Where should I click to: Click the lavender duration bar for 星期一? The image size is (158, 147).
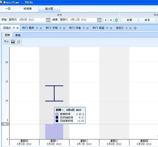pyautogui.click(x=54, y=132)
